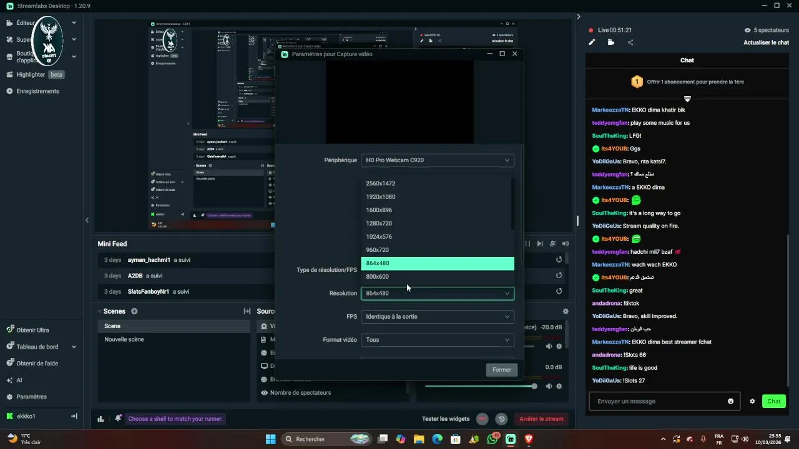Skip the current alert in Mini Feed
The image size is (799, 449).
(x=540, y=244)
